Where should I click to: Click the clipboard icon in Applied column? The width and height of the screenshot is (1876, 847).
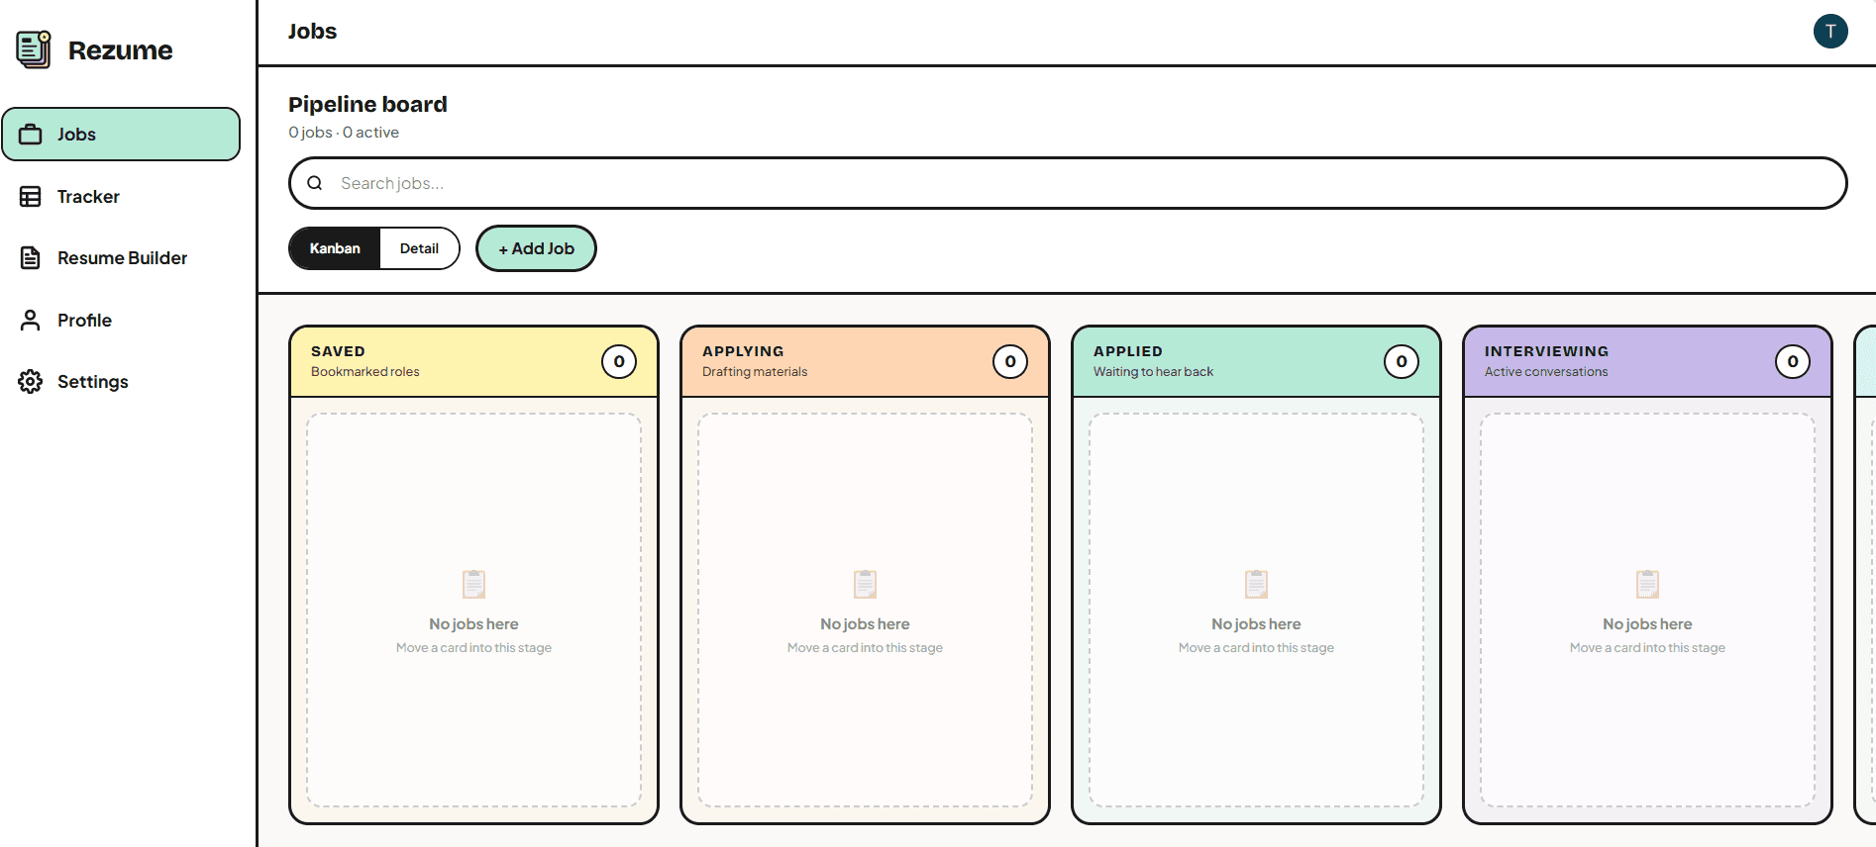point(1257,584)
